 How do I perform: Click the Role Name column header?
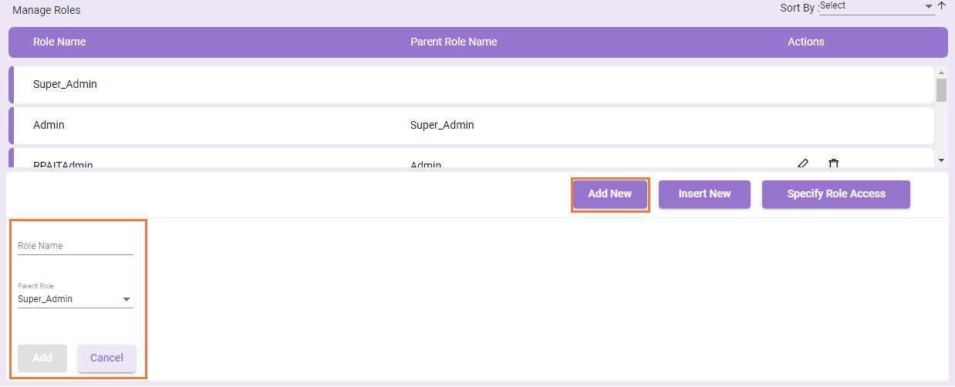pyautogui.click(x=59, y=42)
